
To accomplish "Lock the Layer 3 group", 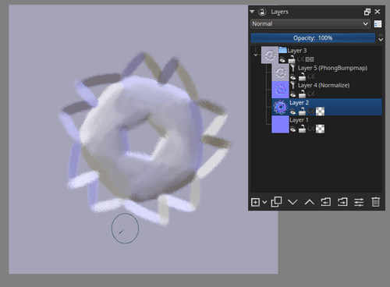I will 292,59.
